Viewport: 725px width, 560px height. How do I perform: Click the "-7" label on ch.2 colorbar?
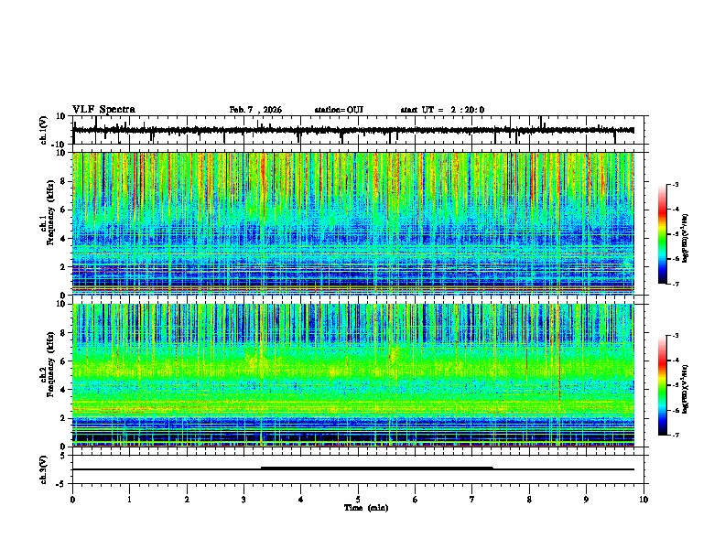[675, 435]
